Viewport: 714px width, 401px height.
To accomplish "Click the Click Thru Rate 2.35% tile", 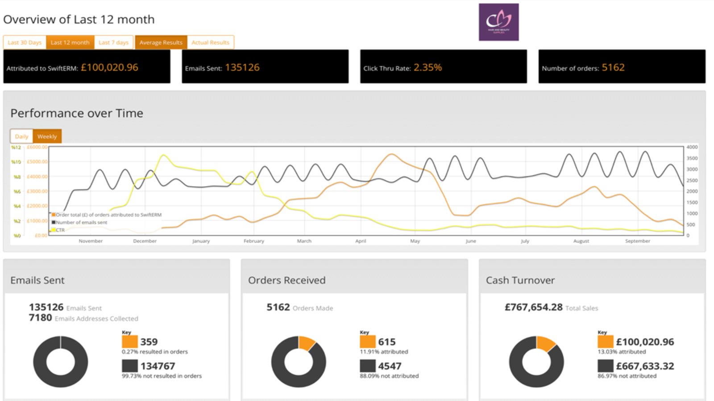I will [444, 66].
